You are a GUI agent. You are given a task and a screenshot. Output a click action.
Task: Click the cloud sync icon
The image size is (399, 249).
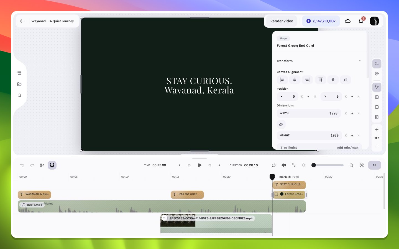point(348,21)
